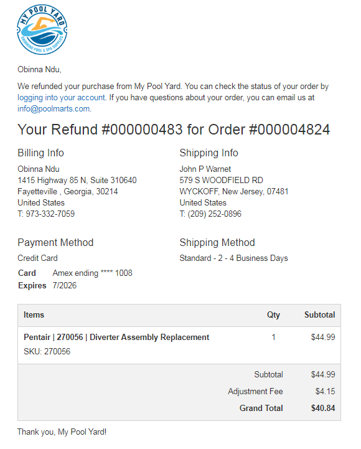Click the Adjustment Fee amount $4.15

326,392
